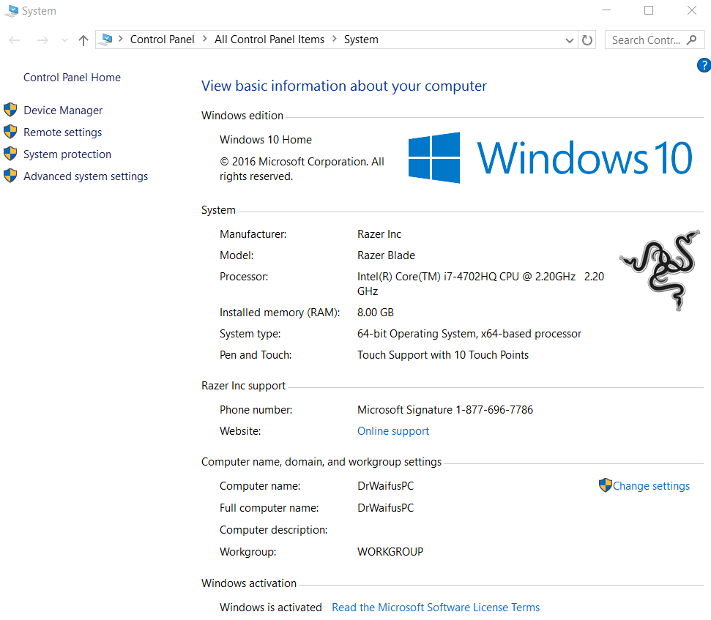Click the 'Razer Blade' model value
Viewport: 711px width, 620px height.
pos(386,255)
